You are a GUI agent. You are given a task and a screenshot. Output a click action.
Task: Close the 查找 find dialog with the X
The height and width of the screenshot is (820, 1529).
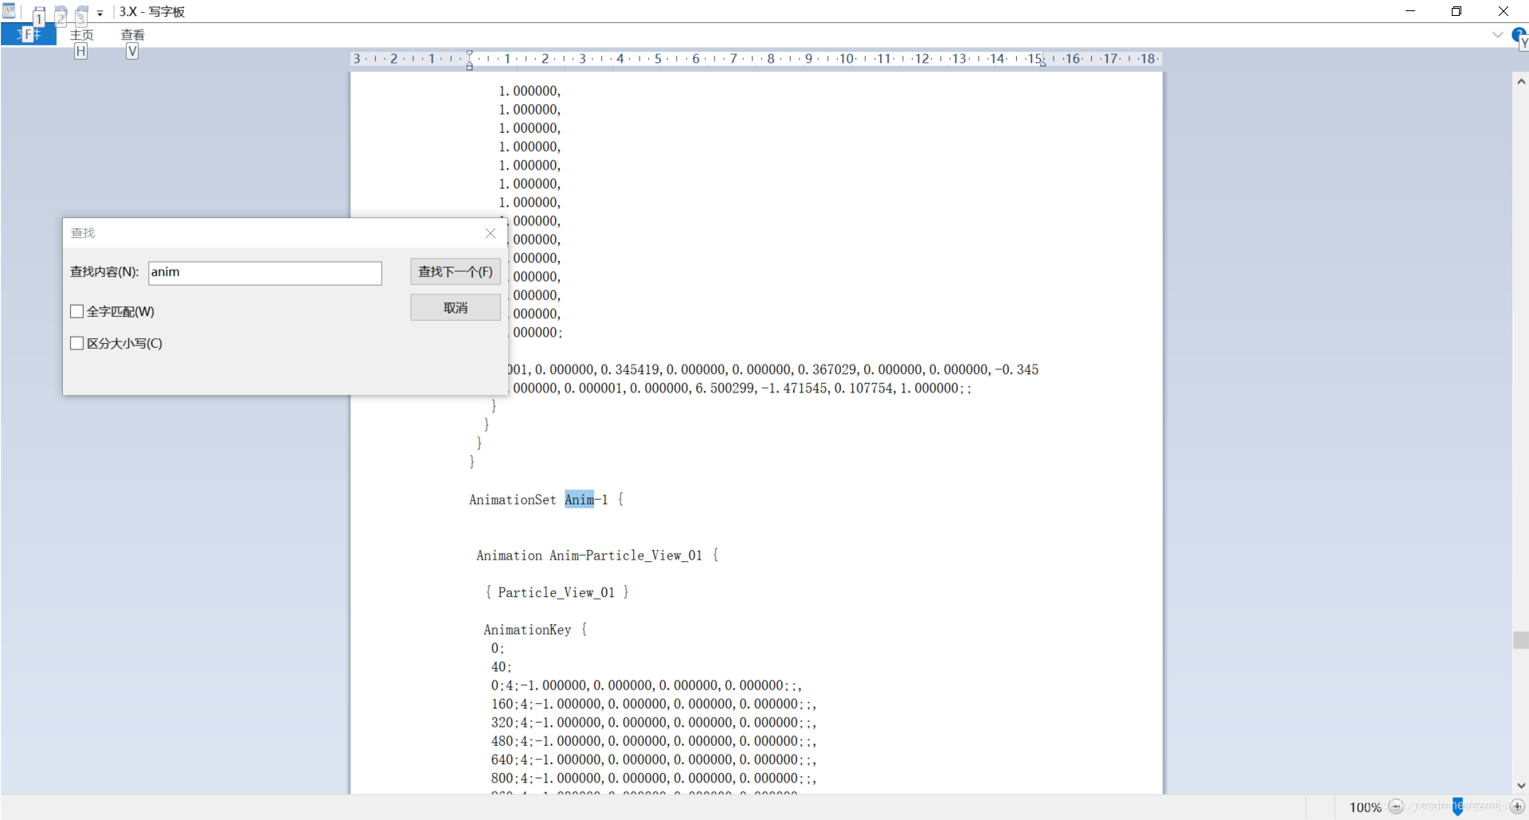(491, 233)
